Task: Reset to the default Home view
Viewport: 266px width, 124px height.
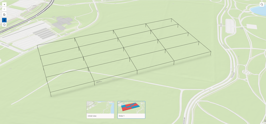Action: (x=4, y=15)
